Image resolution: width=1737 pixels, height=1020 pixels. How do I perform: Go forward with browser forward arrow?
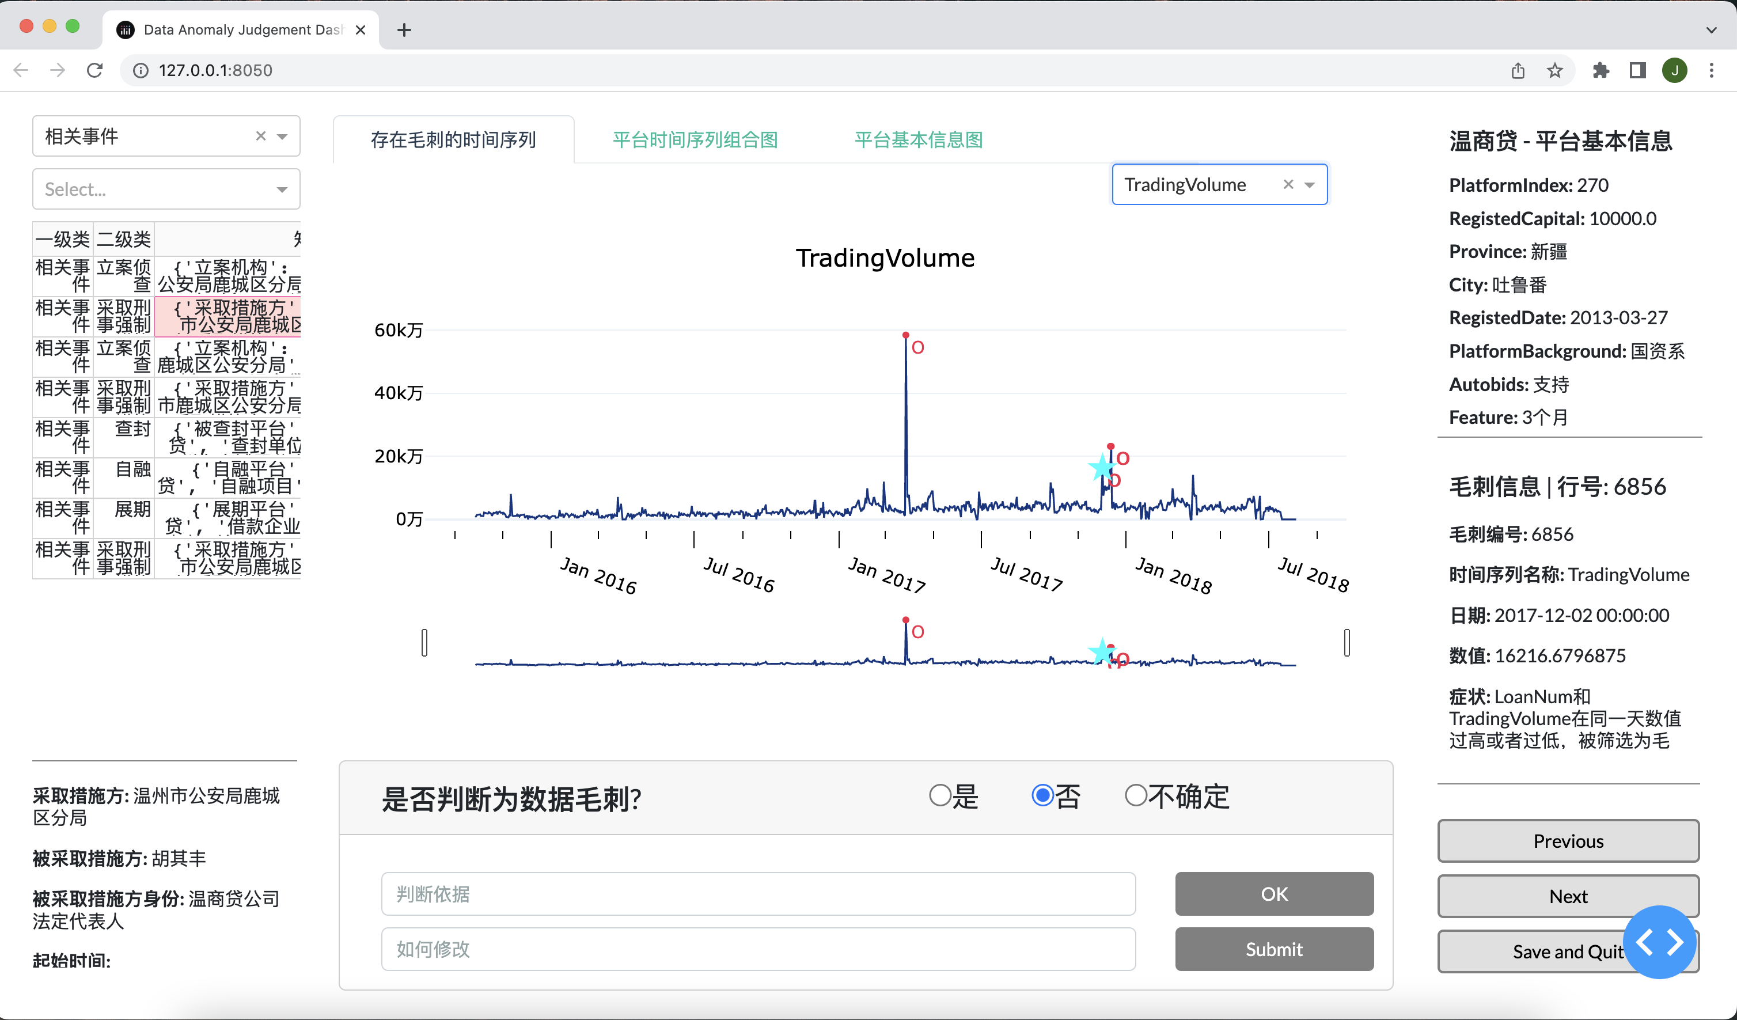[x=58, y=70]
